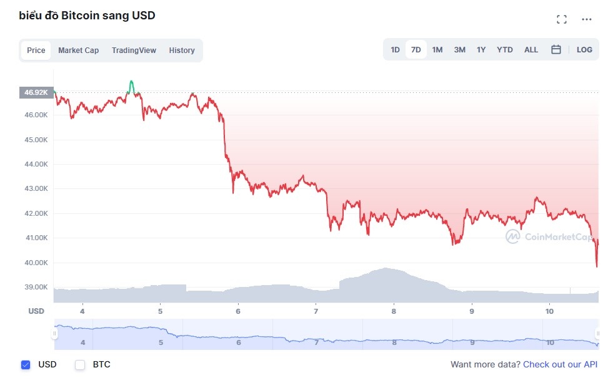The height and width of the screenshot is (388, 613).
Task: Open the three-dot more options menu
Action: (586, 19)
